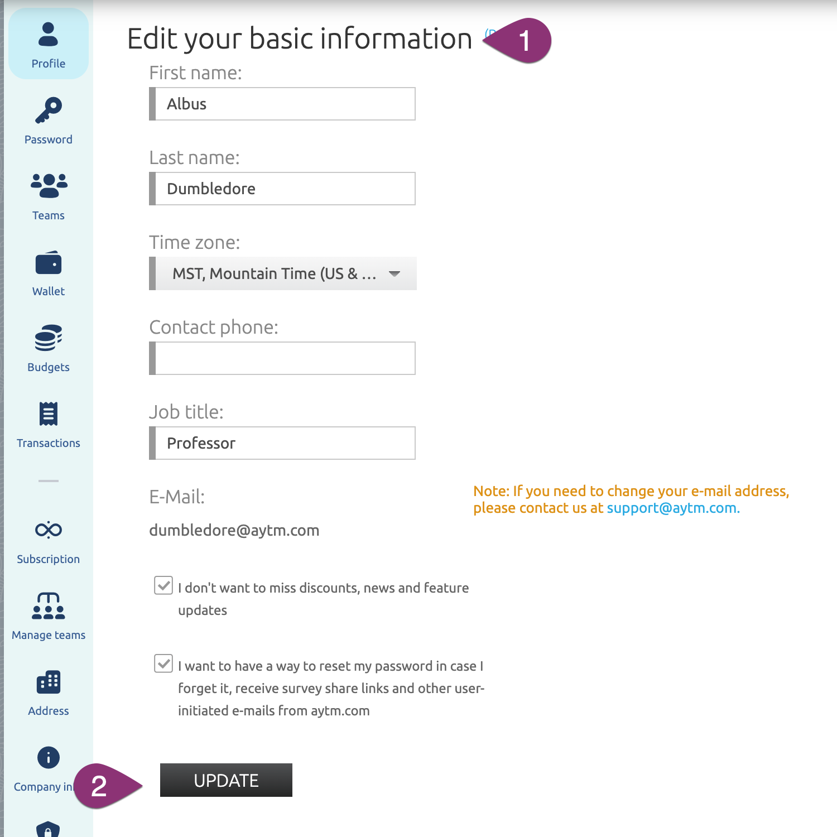Open Address building icon
The width and height of the screenshot is (837, 837).
tap(49, 682)
